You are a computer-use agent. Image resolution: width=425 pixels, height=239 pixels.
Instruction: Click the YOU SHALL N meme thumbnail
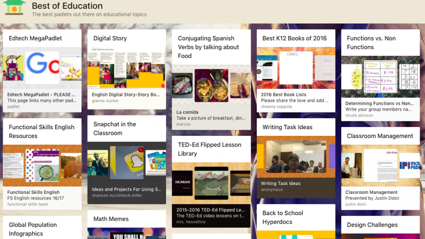(x=127, y=235)
